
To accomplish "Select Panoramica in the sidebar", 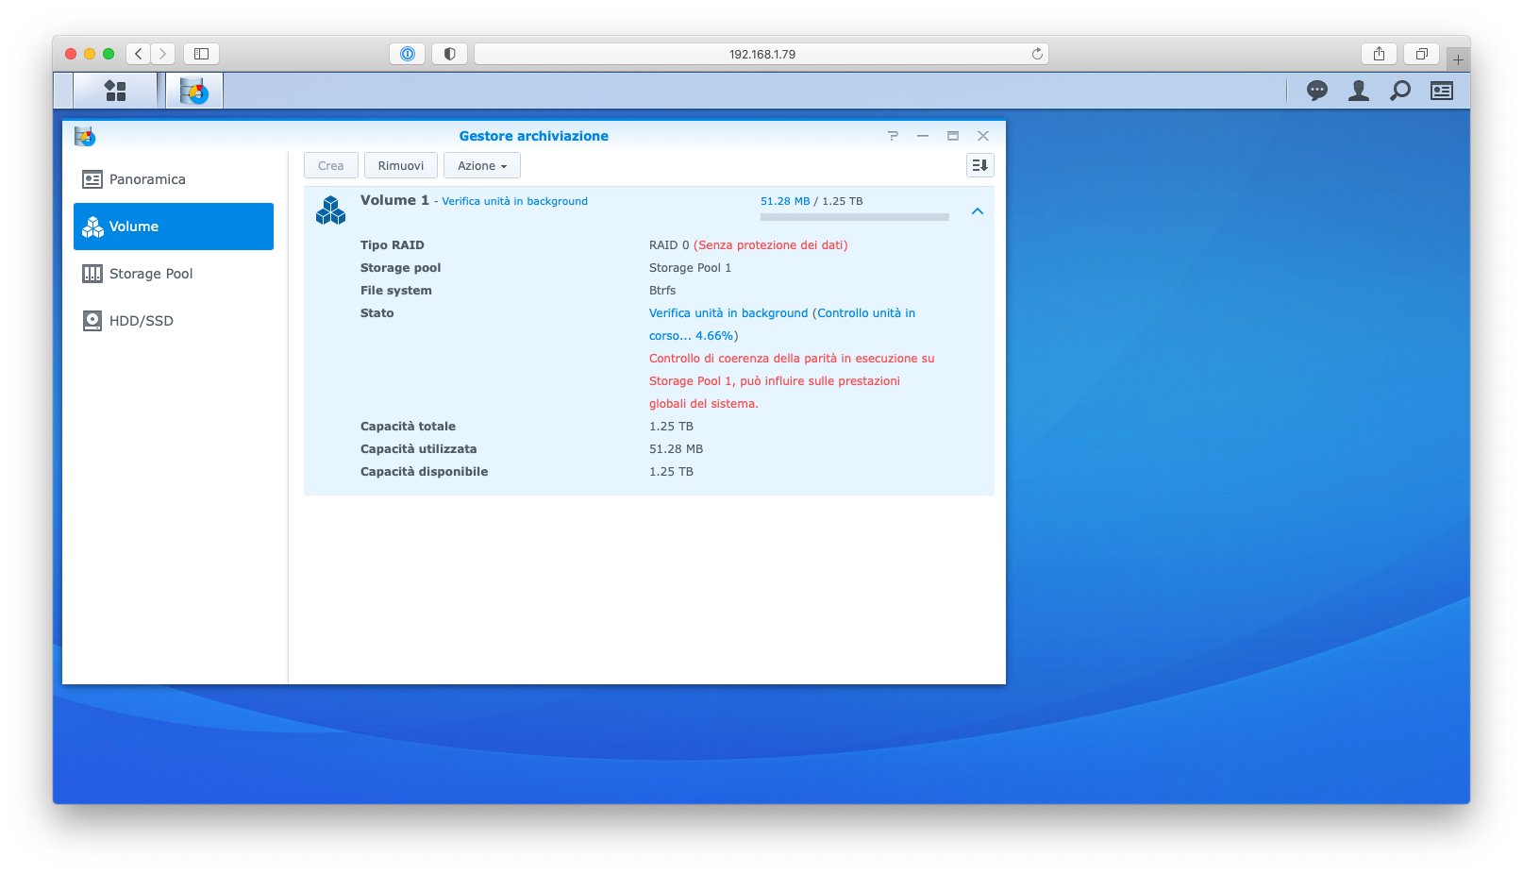I will coord(146,179).
